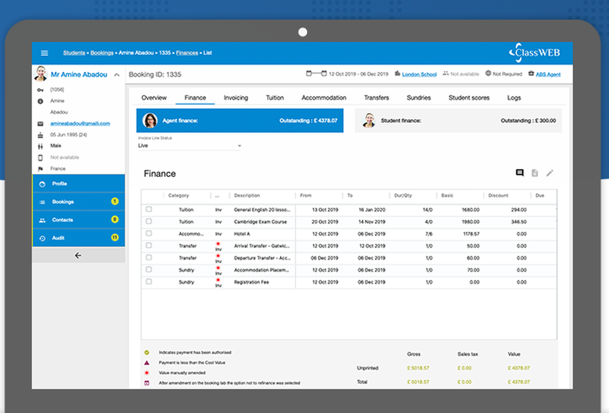Screen dimensions: 609x413
Task: Tick checkbox for General English row
Action: pos(149,209)
